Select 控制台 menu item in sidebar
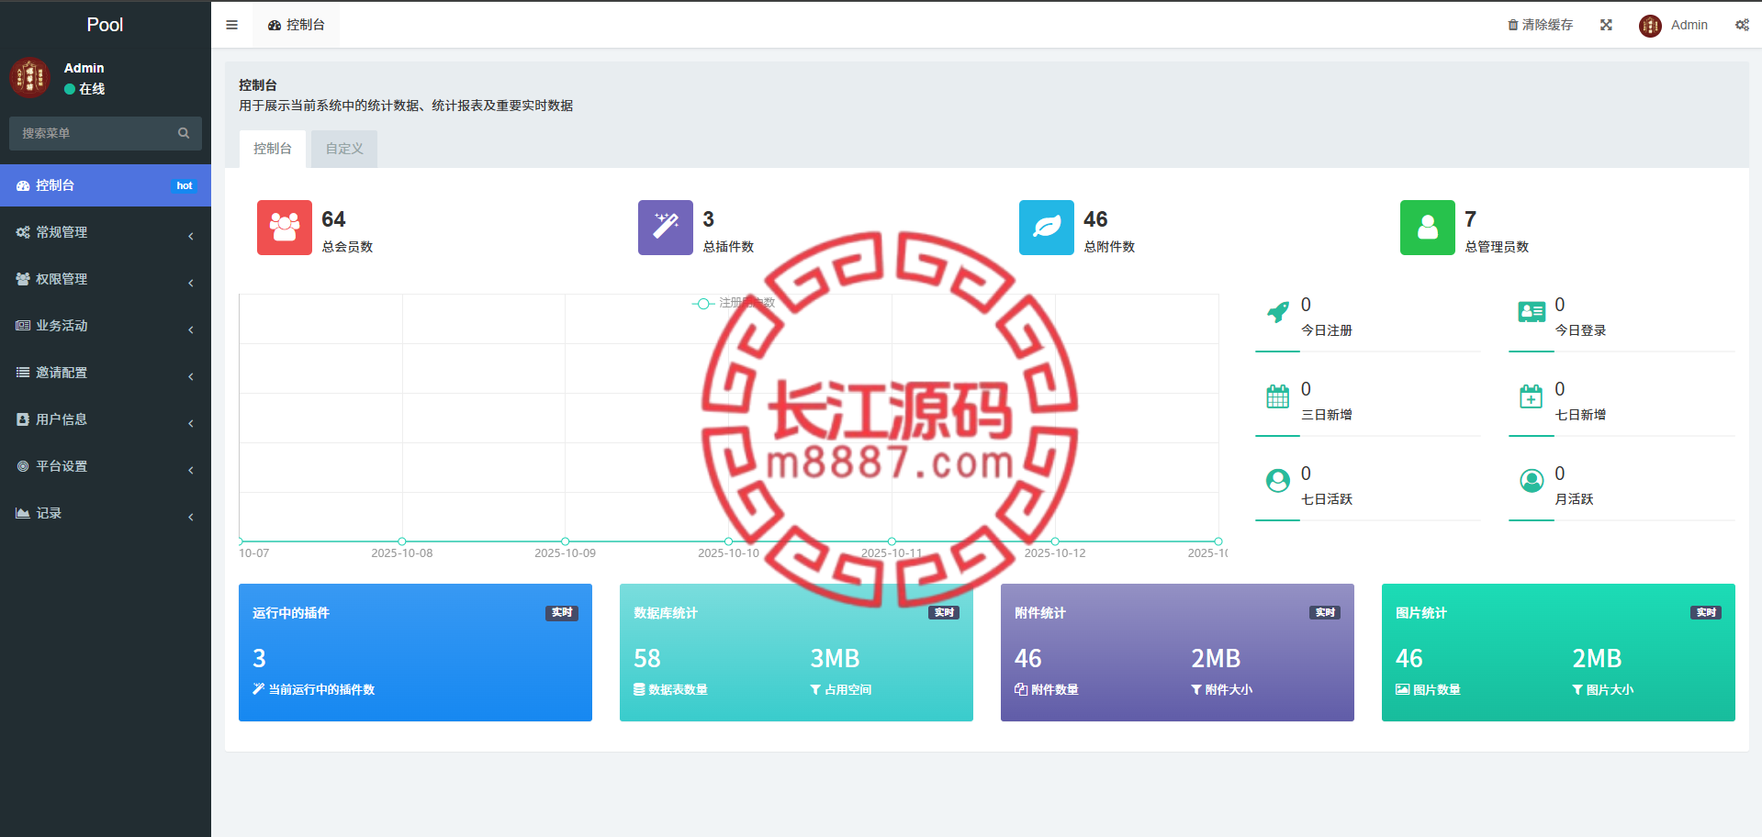The width and height of the screenshot is (1762, 837). 106,185
